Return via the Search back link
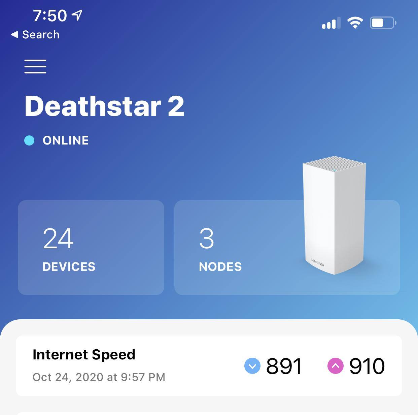Screen dimensions: 418x415 point(35,34)
